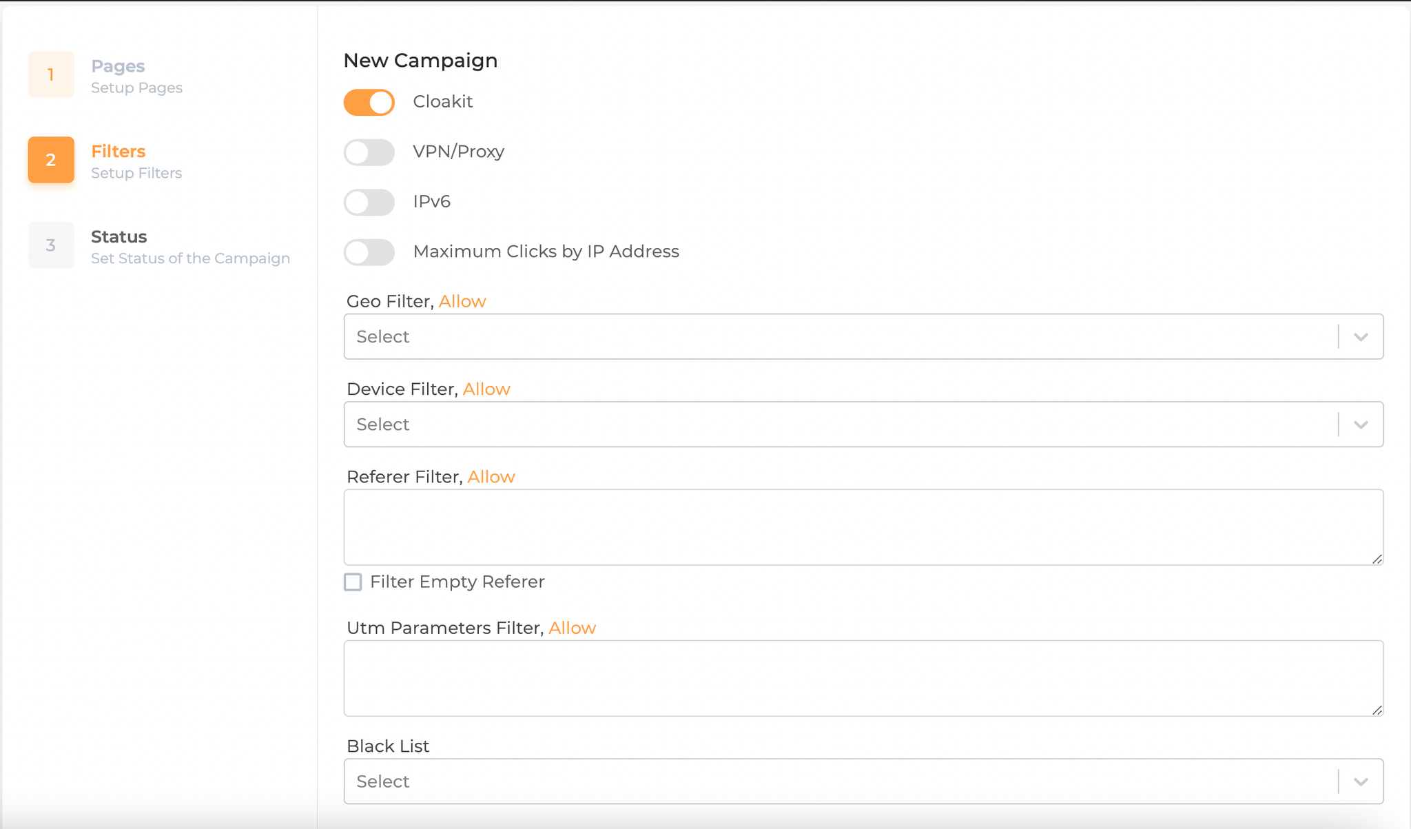Expand the Black List dropdown chevron

(x=1360, y=781)
